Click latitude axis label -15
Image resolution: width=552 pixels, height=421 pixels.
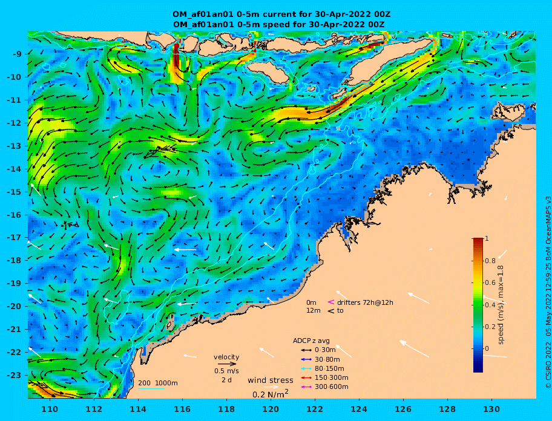[15, 192]
